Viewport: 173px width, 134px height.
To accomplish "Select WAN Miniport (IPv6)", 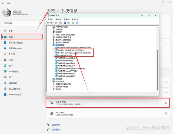I will pos(66,63).
